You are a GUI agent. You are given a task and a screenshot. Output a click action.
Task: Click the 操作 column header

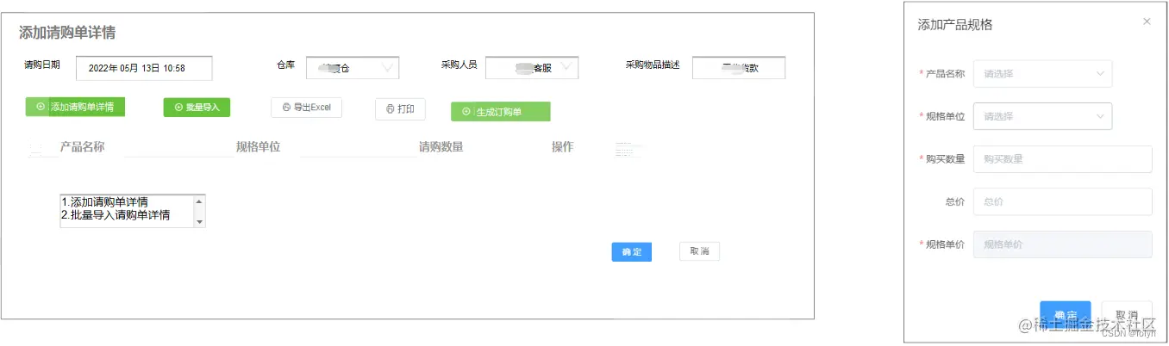coord(563,147)
